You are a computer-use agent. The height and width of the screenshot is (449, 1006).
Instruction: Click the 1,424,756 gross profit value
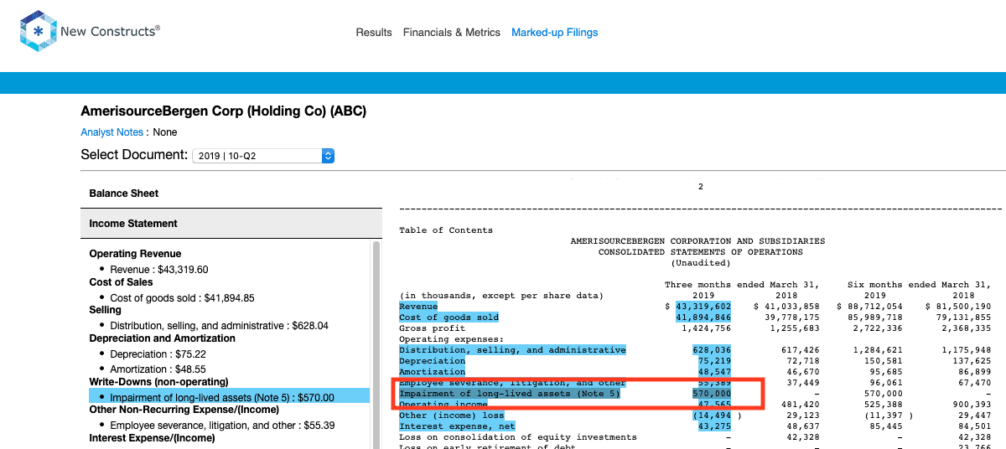tap(707, 328)
